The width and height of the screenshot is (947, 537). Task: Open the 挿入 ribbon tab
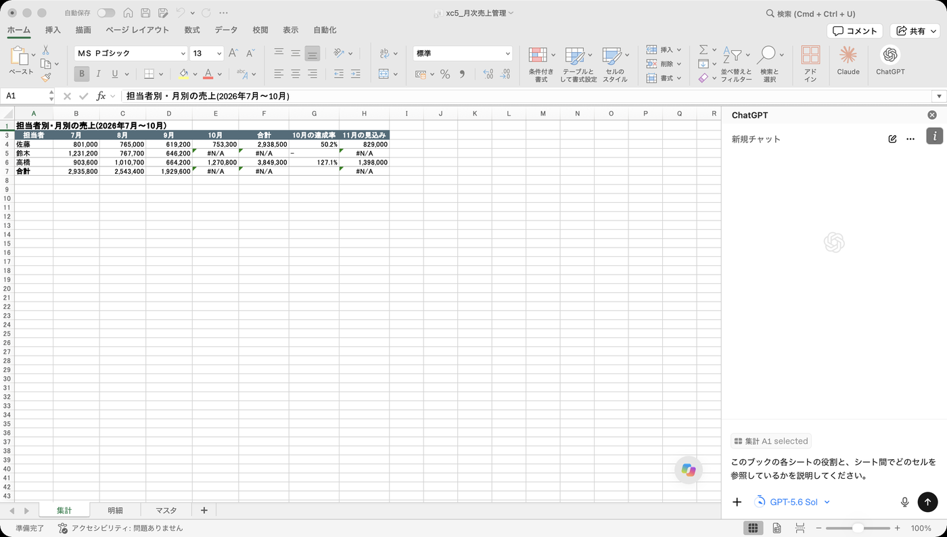coord(53,30)
